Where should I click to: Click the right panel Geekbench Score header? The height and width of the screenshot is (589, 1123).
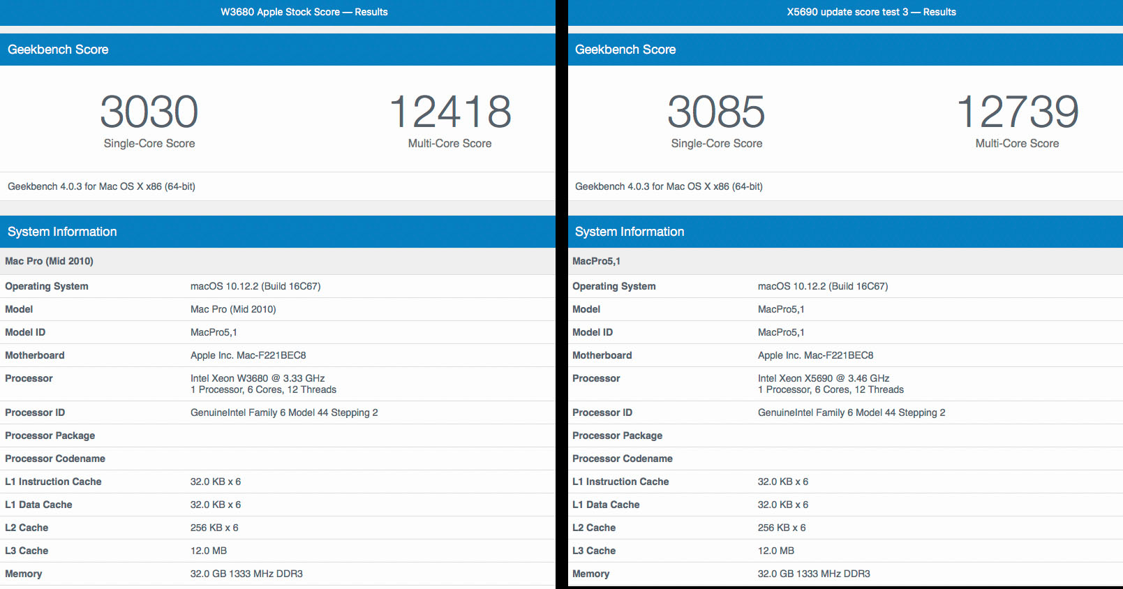(845, 50)
